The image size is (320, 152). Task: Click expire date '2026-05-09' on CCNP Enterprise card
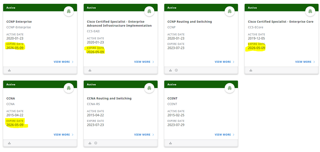coord(15,48)
